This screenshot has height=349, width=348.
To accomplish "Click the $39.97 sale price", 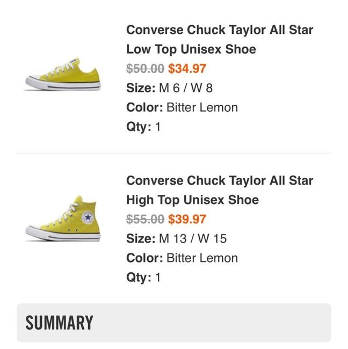I will point(187,219).
